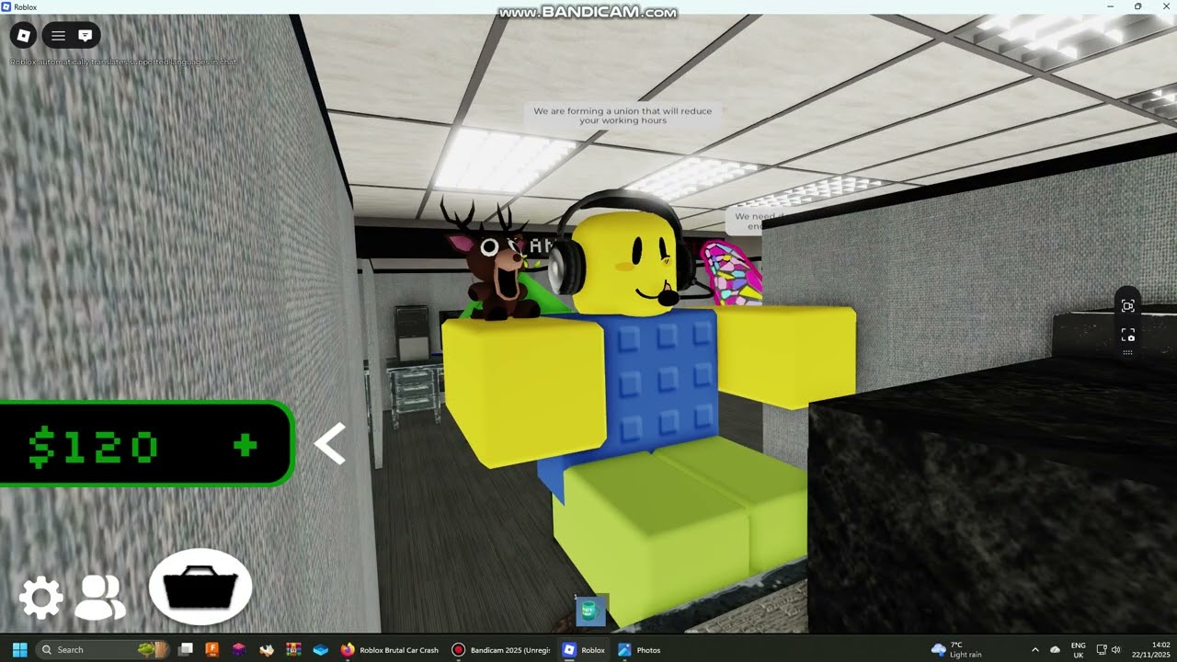This screenshot has width=1177, height=662.
Task: Open the Windows Start menu
Action: pos(19,649)
